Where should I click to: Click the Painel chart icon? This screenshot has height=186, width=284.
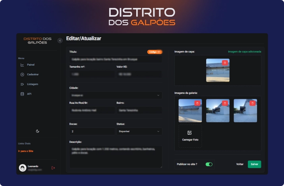pos(22,65)
